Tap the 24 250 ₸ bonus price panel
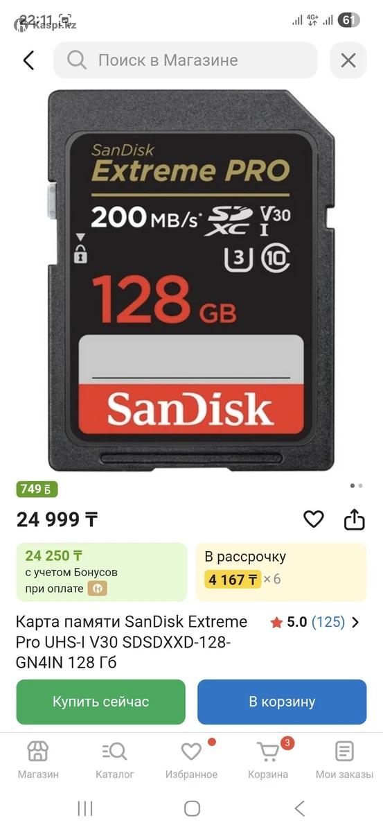 (x=102, y=571)
